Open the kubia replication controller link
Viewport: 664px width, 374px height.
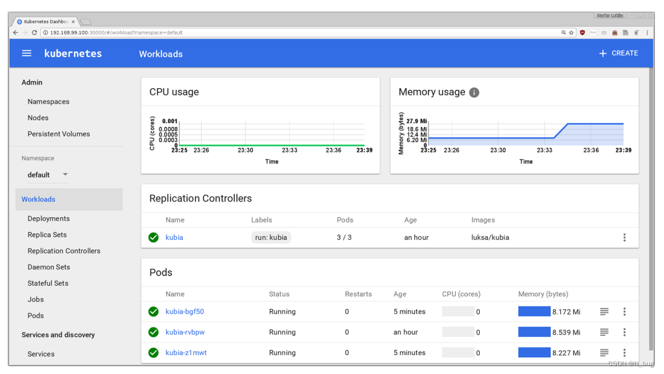(174, 237)
